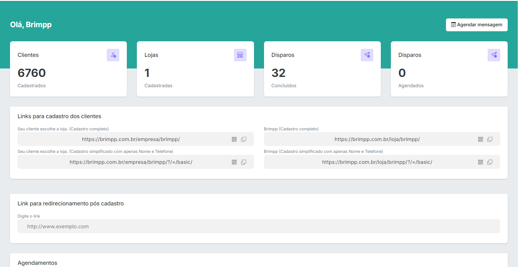
Task: Click the Agendar mensagem button
Action: pyautogui.click(x=476, y=25)
